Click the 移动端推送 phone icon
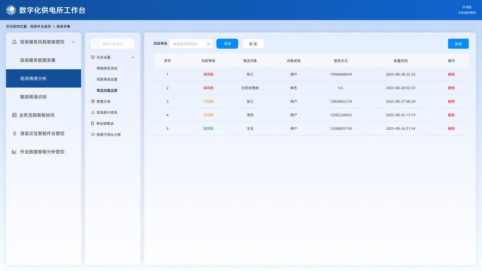 [93, 123]
